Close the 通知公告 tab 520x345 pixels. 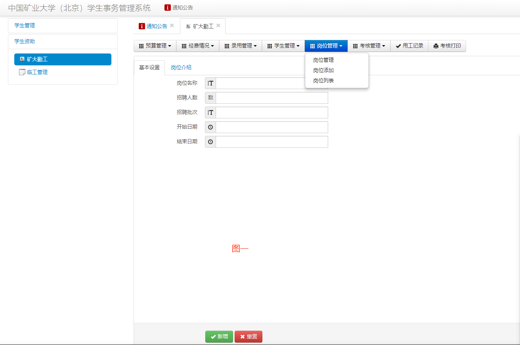[172, 25]
